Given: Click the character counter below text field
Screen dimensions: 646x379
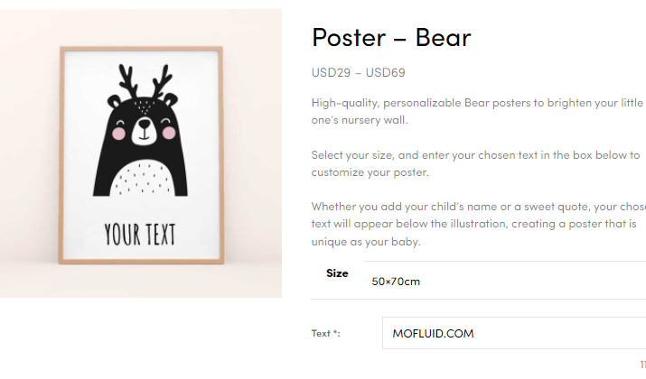Looking at the screenshot, I should click(x=642, y=365).
